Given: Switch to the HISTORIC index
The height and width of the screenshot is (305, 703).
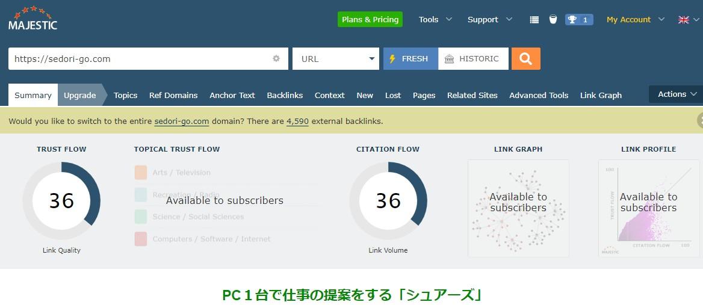Looking at the screenshot, I should [x=473, y=59].
